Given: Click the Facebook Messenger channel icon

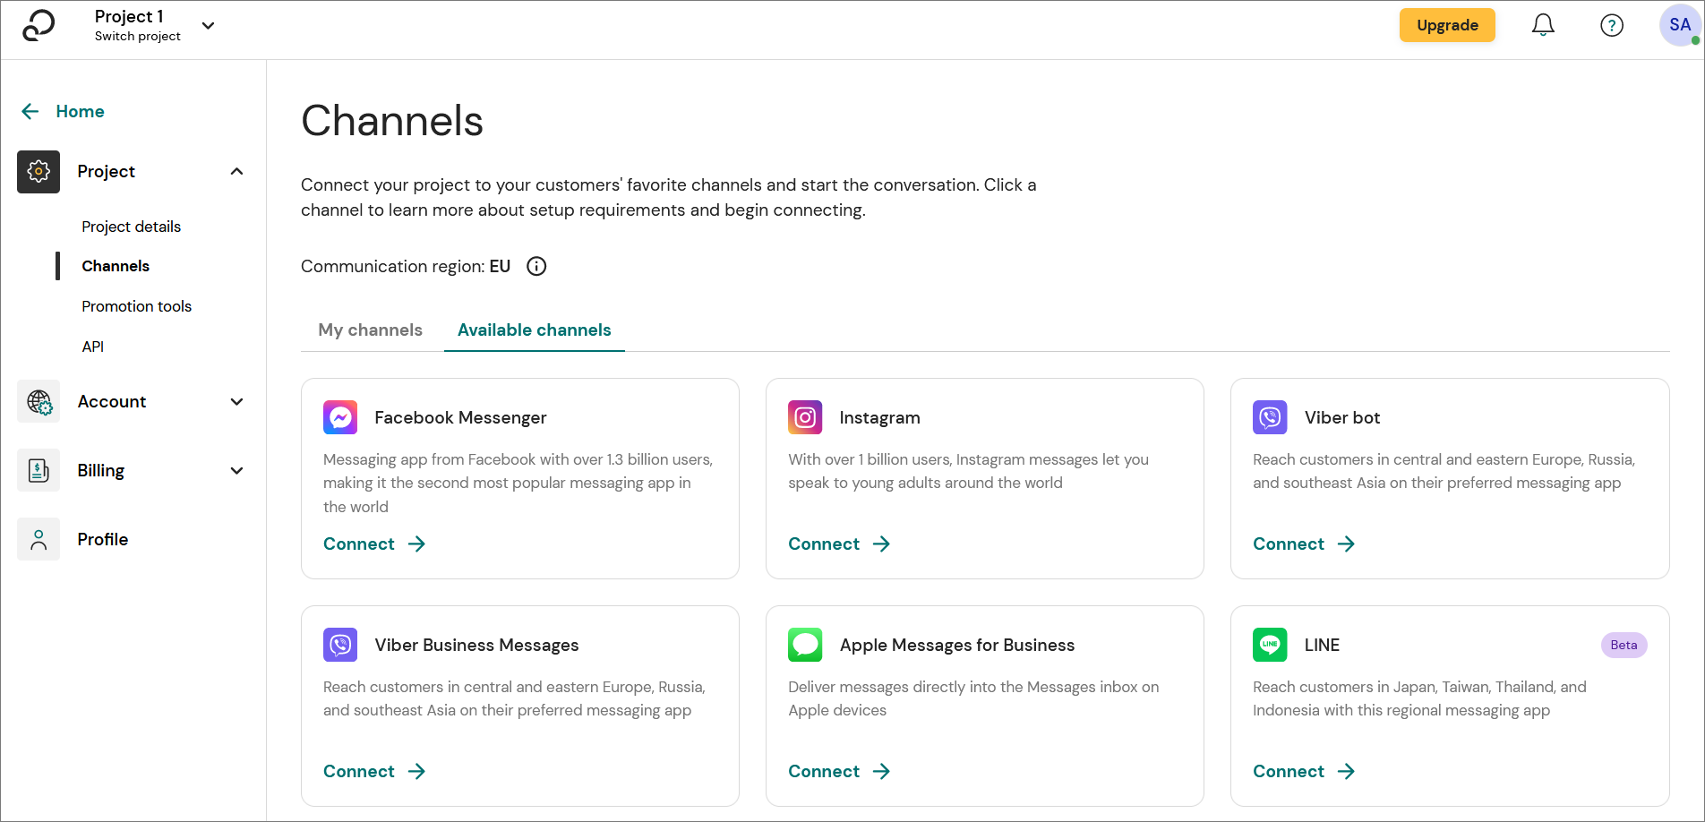Looking at the screenshot, I should (x=340, y=417).
